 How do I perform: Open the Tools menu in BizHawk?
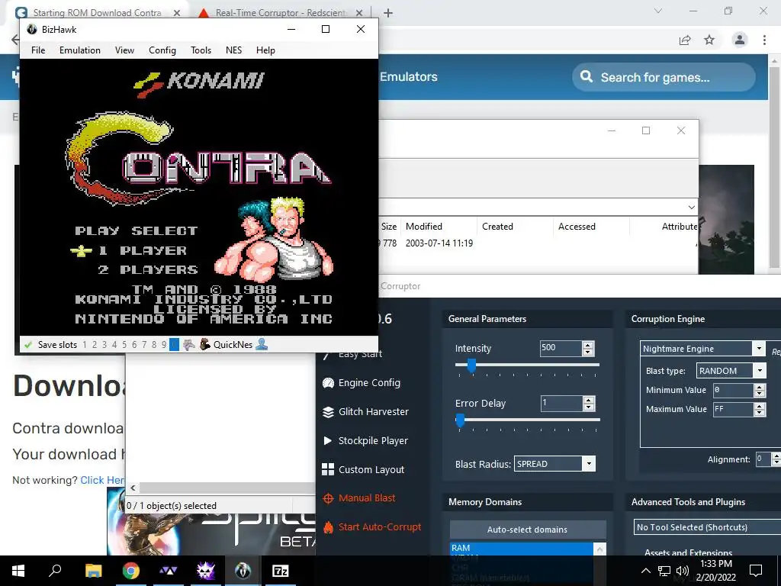pyautogui.click(x=201, y=50)
